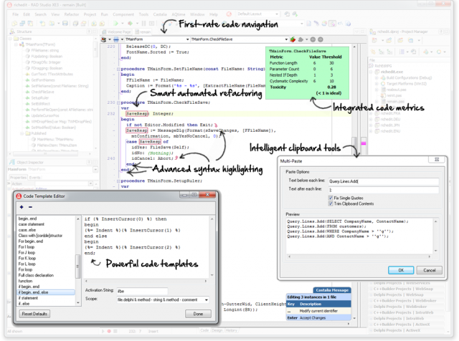Click the Save disk icon in the main toolbar
The height and width of the screenshot is (341, 459).
[x=65, y=24]
